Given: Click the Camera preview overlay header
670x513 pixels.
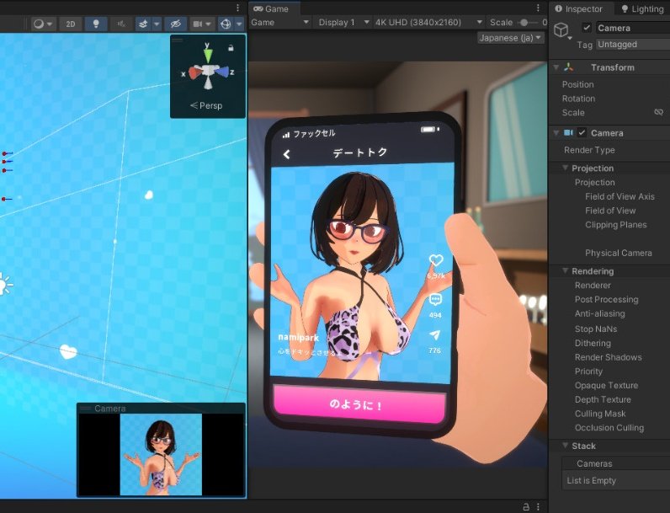Looking at the screenshot, I should click(x=161, y=409).
